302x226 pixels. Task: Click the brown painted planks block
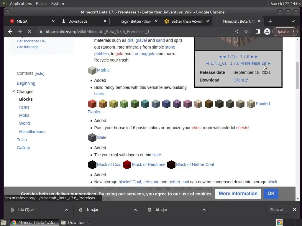point(209,104)
